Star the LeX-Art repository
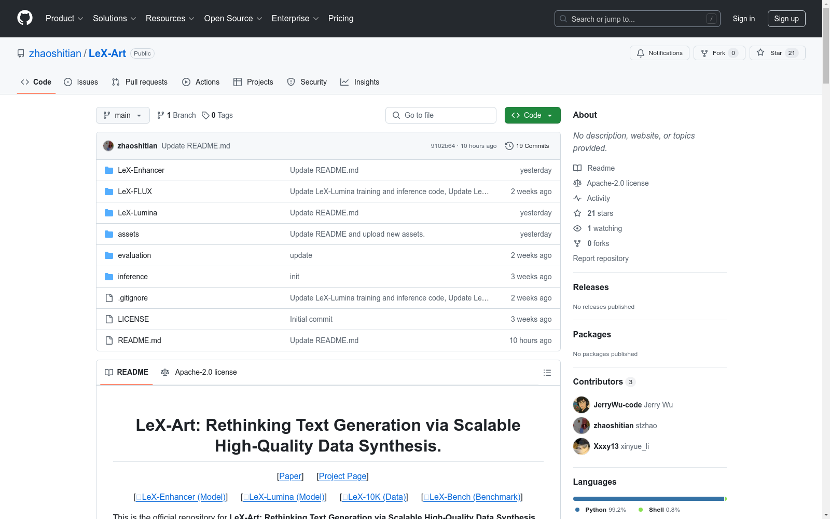This screenshot has width=830, height=519. click(x=777, y=53)
